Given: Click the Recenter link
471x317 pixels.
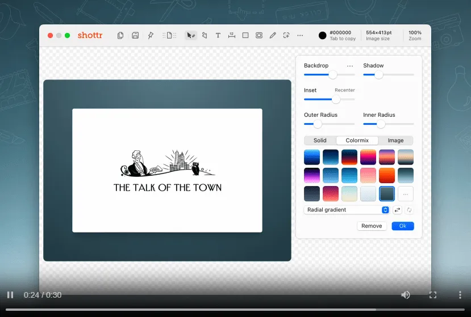Looking at the screenshot, I should 345,90.
